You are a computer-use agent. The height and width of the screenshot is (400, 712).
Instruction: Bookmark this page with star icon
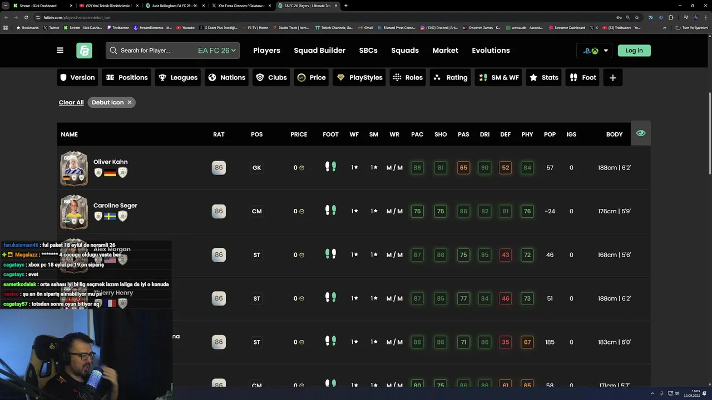(x=637, y=17)
